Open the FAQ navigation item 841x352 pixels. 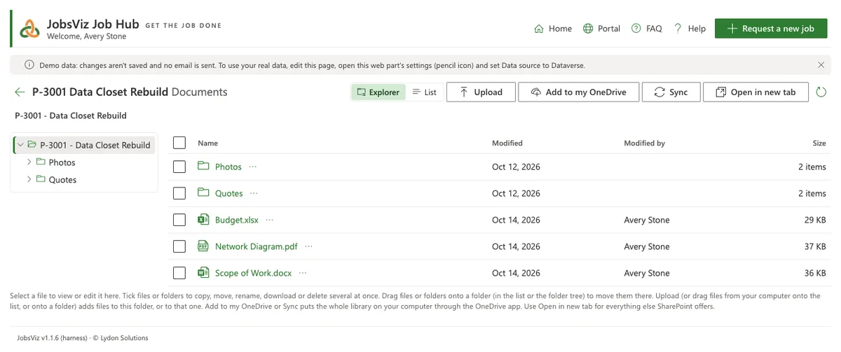[x=646, y=29]
